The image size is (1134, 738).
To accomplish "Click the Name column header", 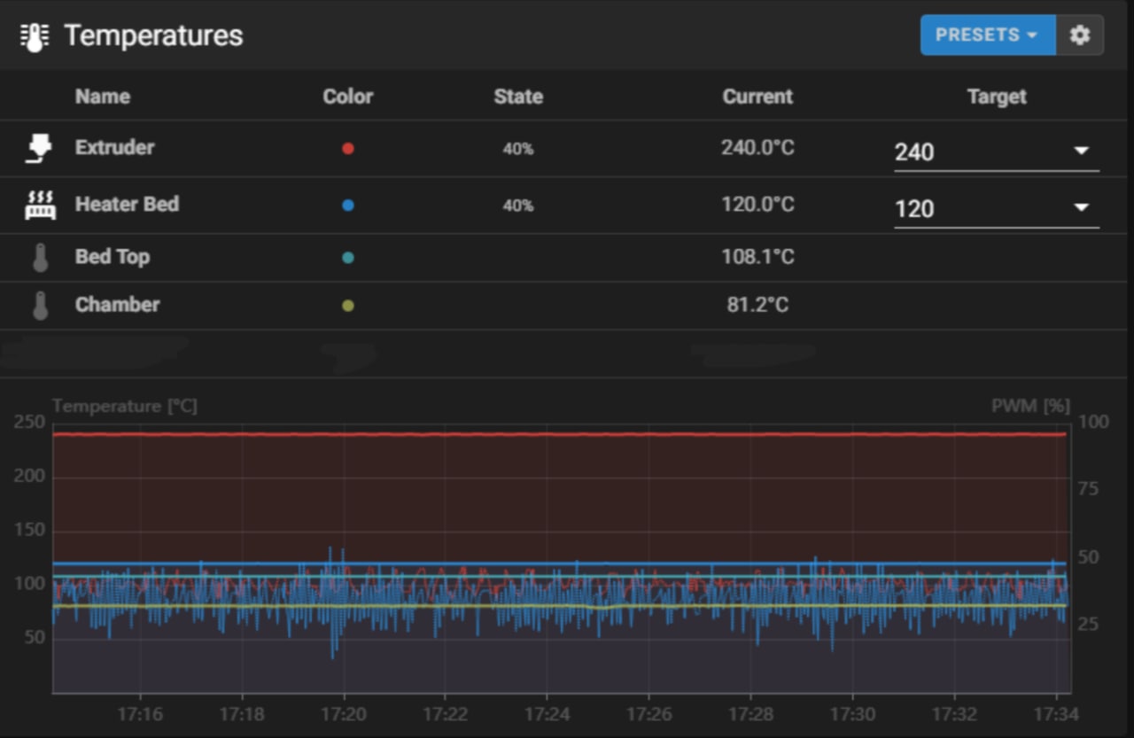I will click(103, 97).
